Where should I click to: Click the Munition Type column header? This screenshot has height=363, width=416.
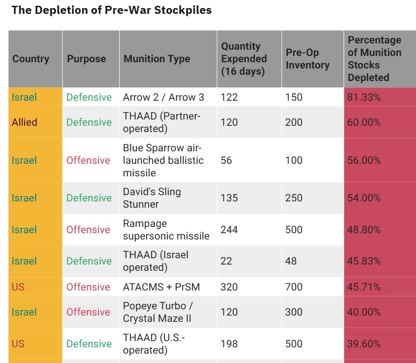(x=157, y=59)
